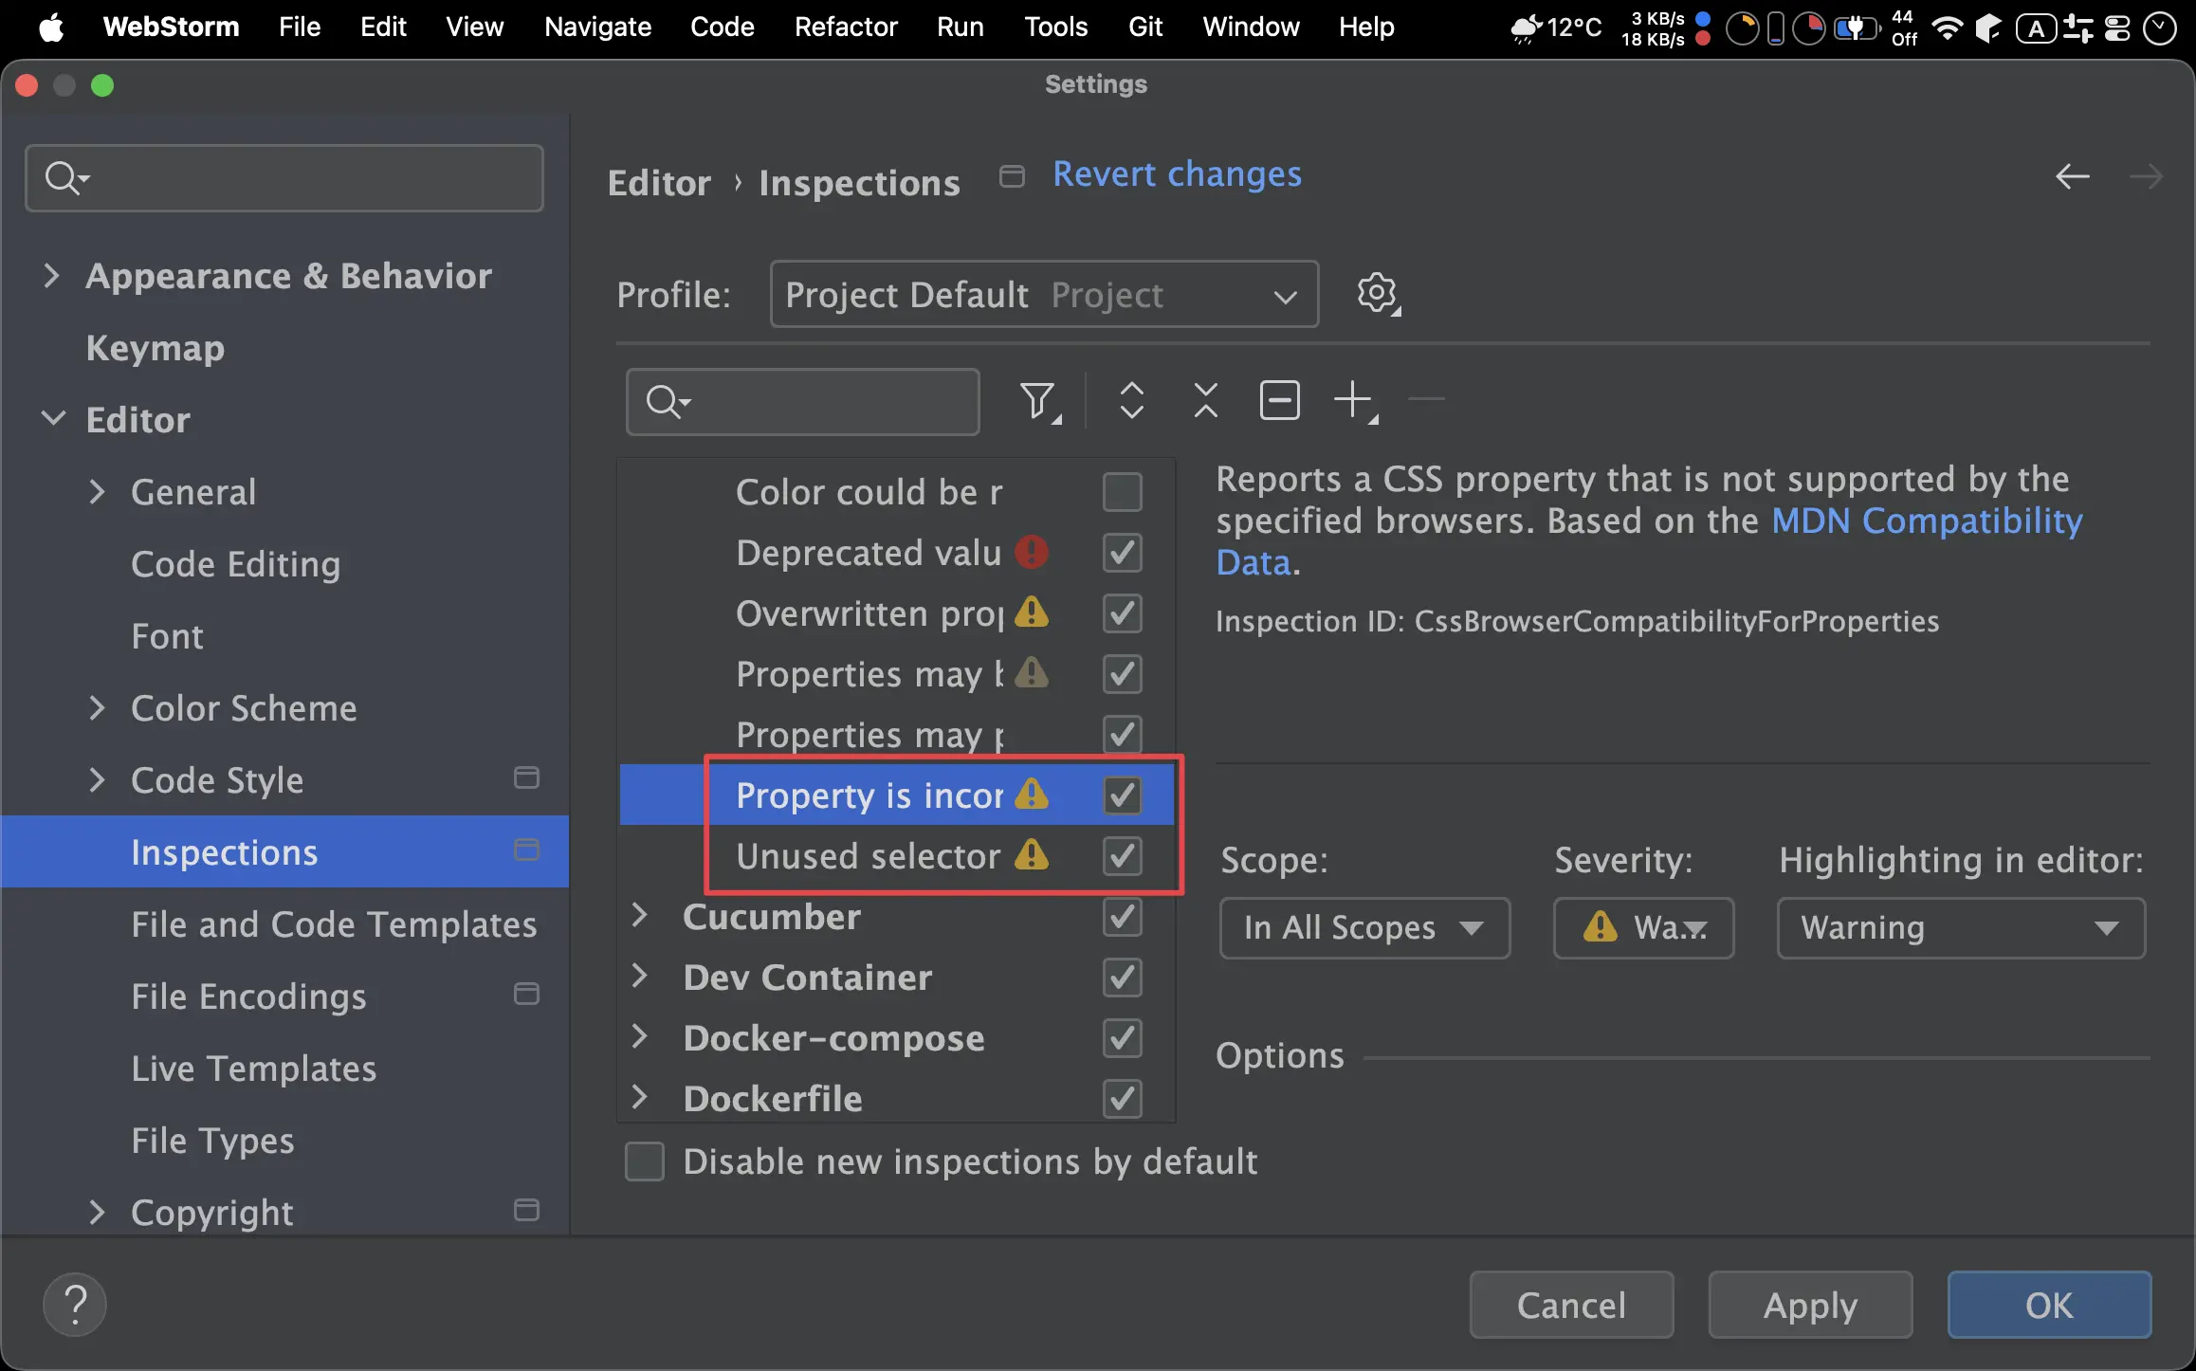Click the Collapse All inspections icon
2196x1371 pixels.
coord(1205,401)
